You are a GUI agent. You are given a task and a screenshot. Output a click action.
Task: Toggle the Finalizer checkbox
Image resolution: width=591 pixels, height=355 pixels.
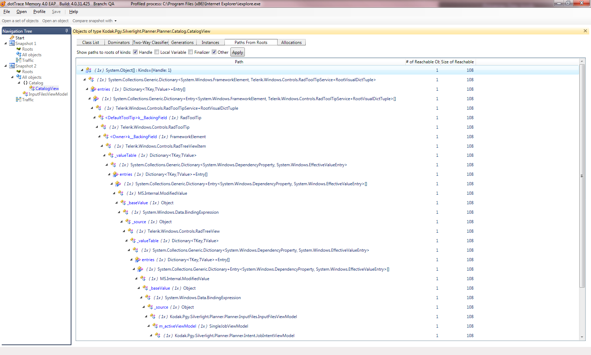[191, 52]
